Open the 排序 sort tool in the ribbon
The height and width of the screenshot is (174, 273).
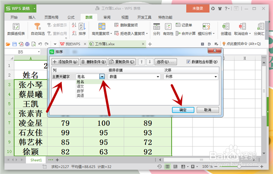[x=82, y=29]
